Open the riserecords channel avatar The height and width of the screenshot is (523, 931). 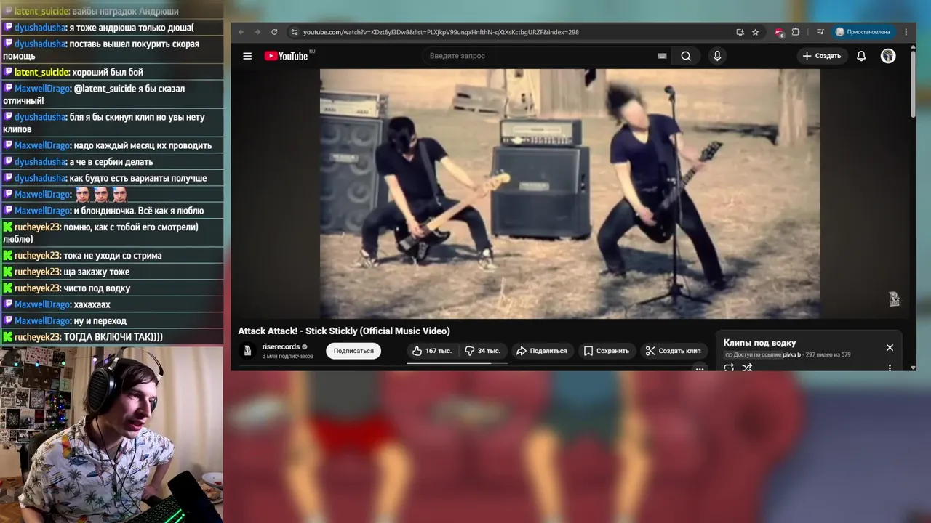tap(247, 351)
